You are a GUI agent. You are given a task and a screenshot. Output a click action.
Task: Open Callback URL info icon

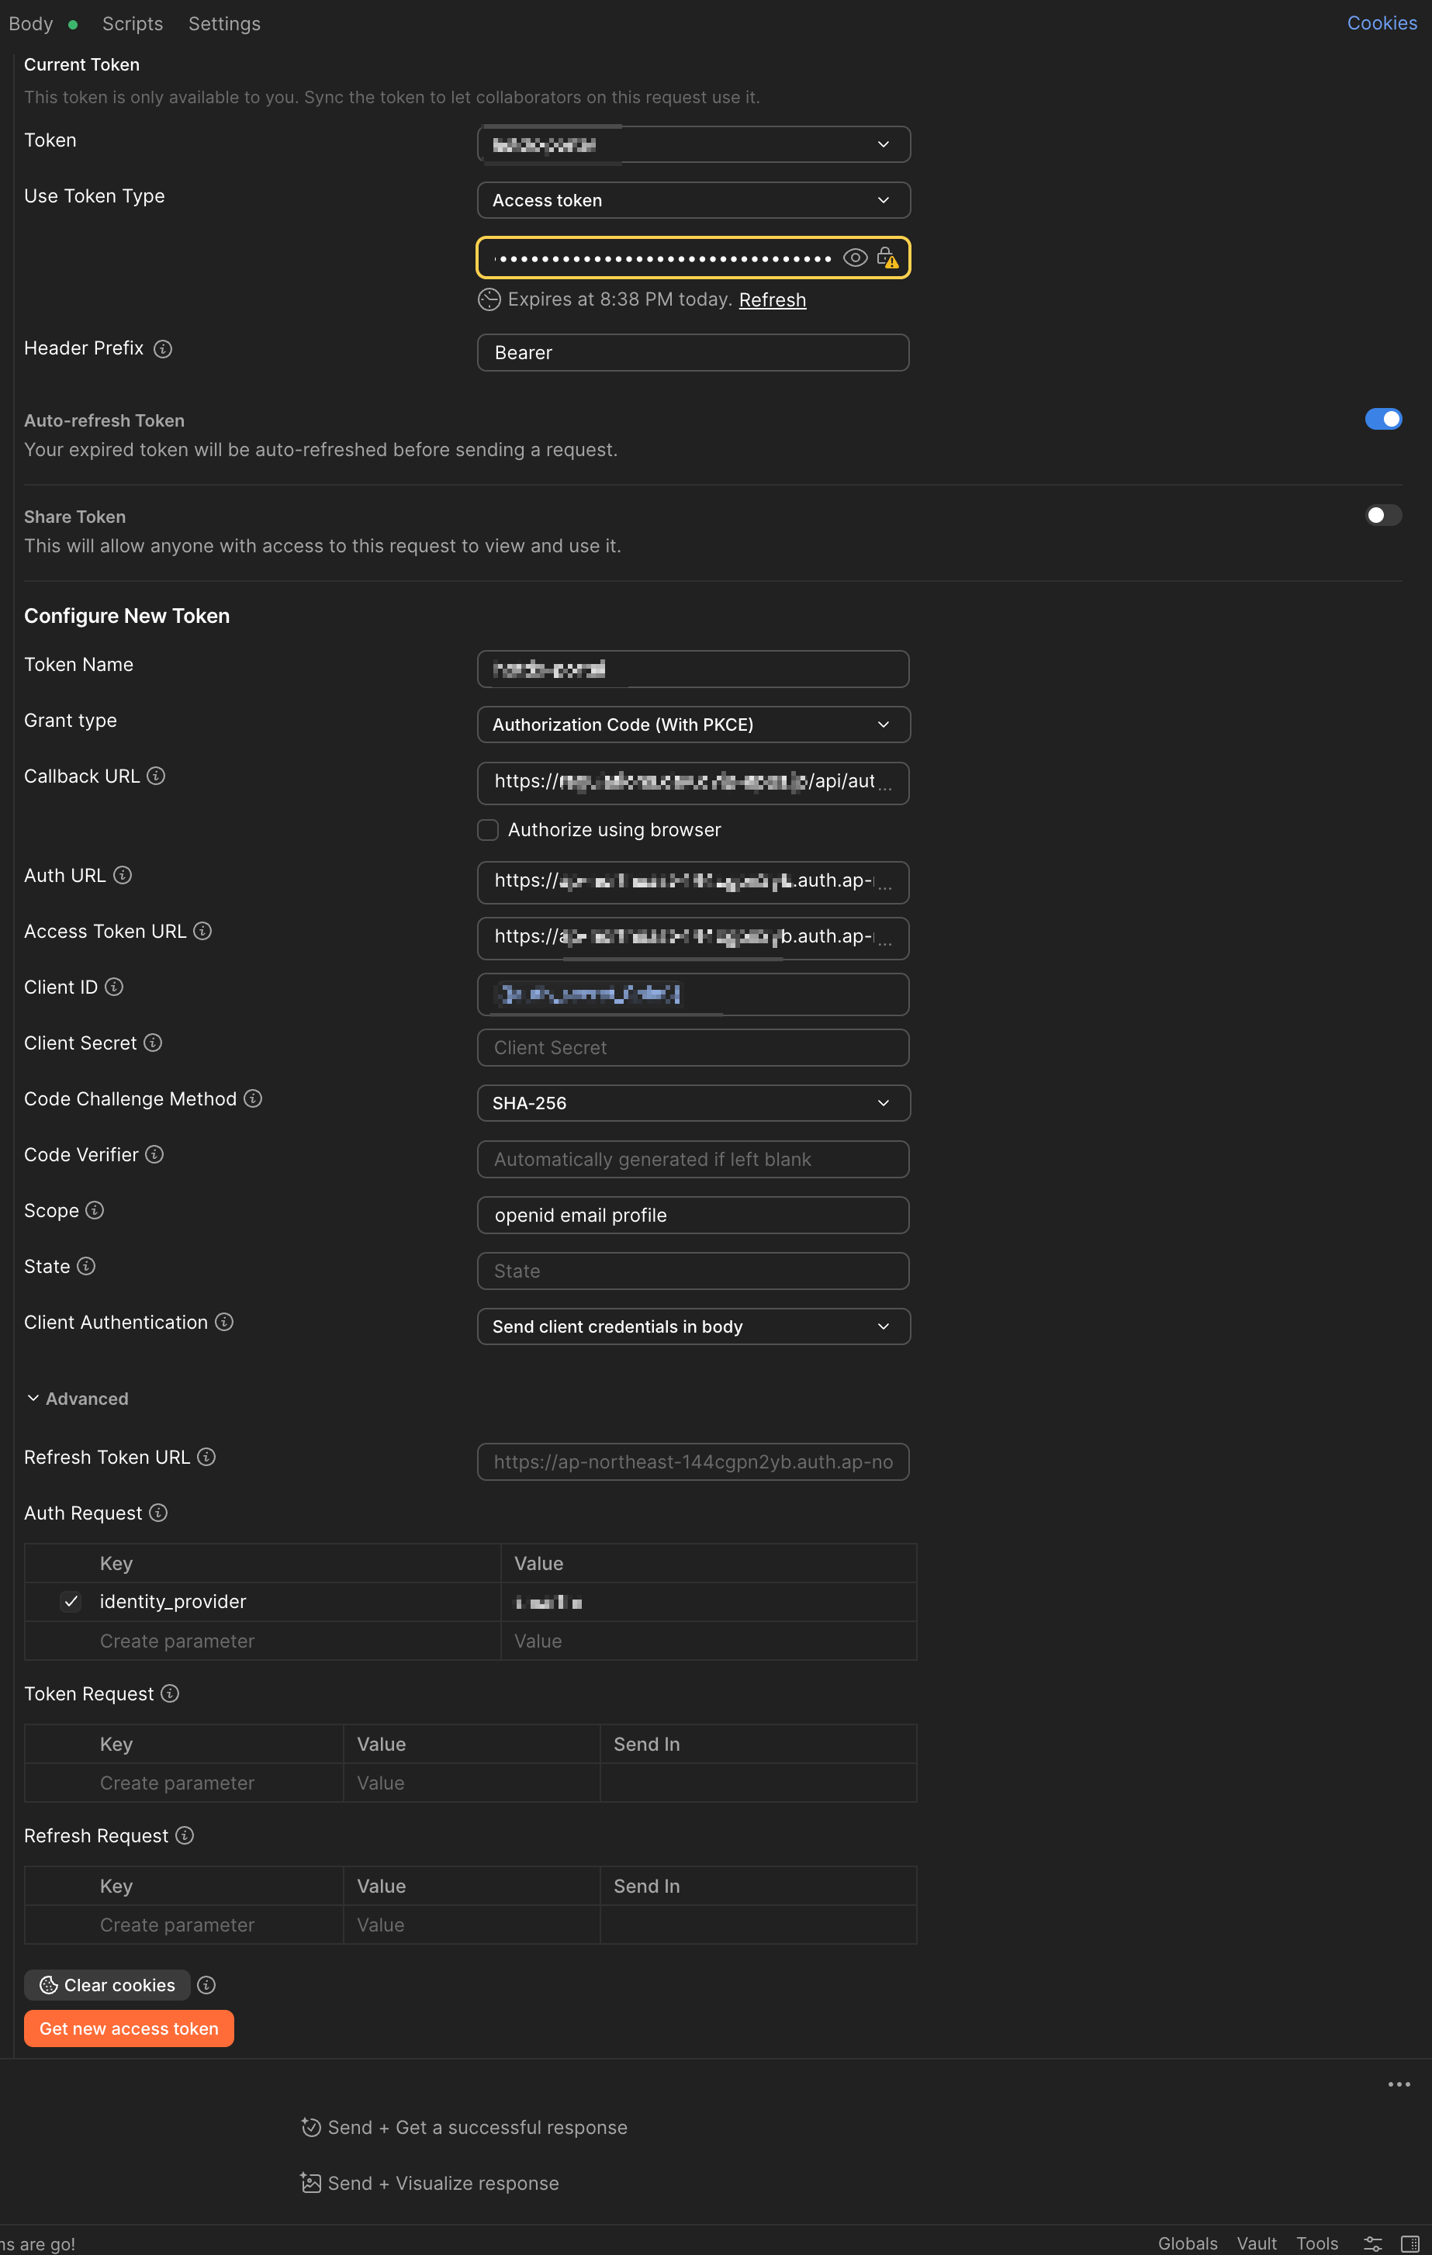point(157,776)
